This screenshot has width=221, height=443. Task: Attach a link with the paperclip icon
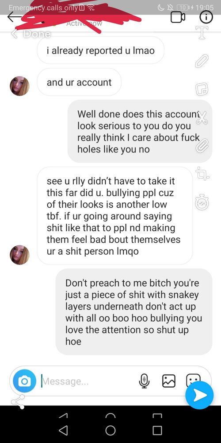[x=202, y=146]
